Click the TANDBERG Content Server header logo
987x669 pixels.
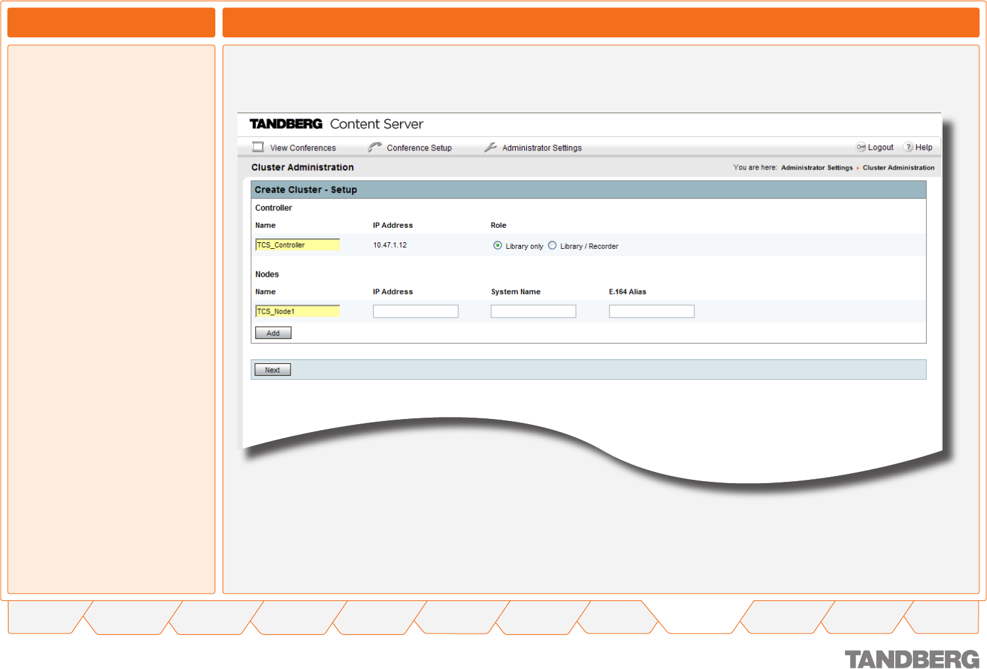(336, 124)
